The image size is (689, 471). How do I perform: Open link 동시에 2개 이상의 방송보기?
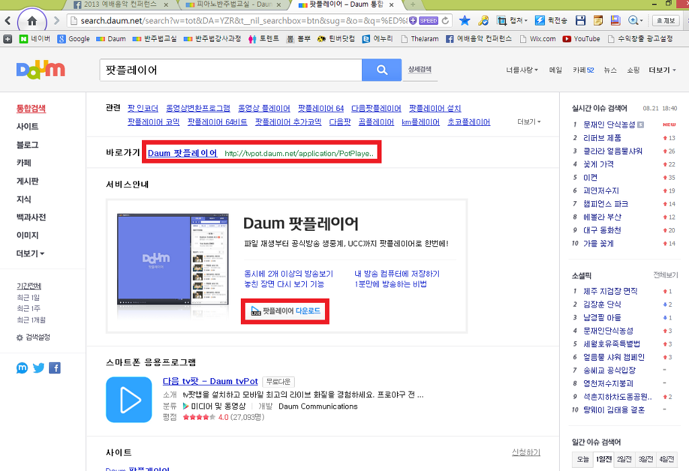[289, 274]
